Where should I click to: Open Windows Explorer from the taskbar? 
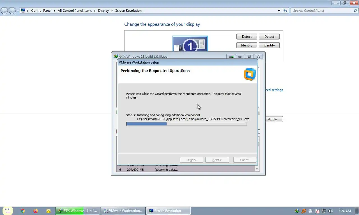(x=49, y=211)
